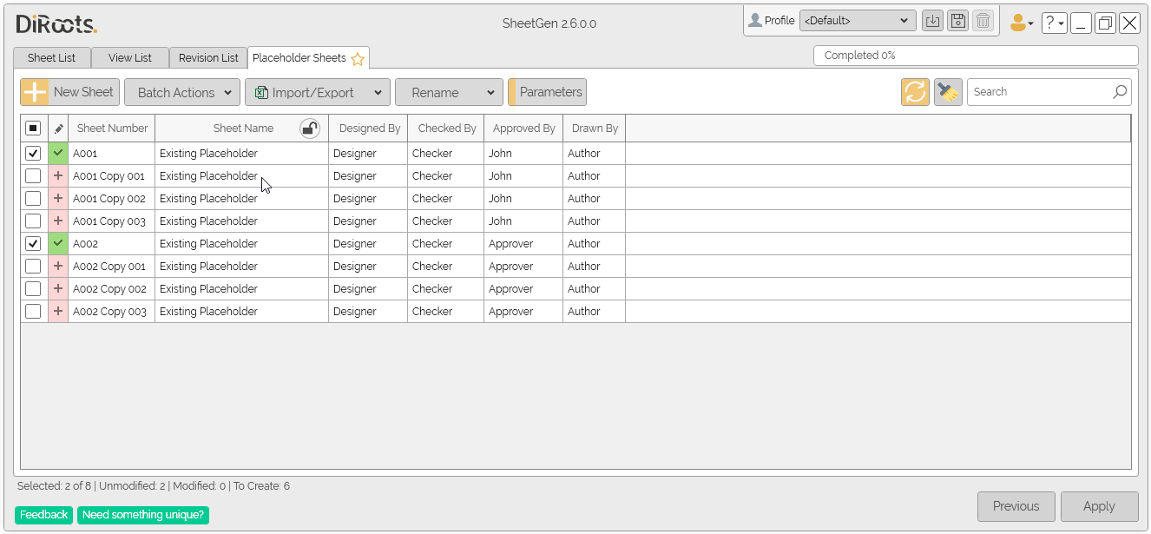The width and height of the screenshot is (1151, 534).
Task: Check the checkbox for A002 Copy 001
Action: click(33, 266)
